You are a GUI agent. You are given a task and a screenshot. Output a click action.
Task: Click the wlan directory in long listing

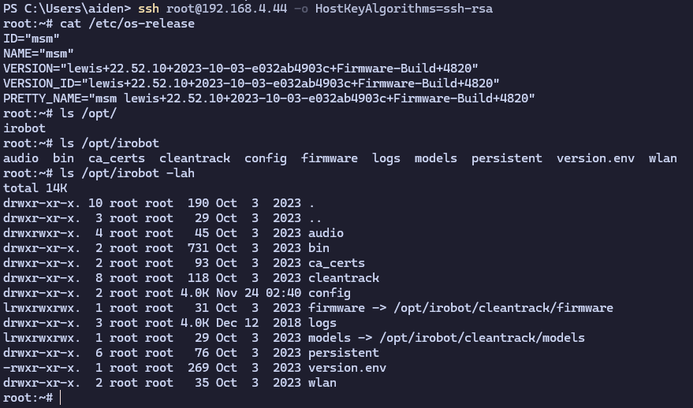[322, 383]
